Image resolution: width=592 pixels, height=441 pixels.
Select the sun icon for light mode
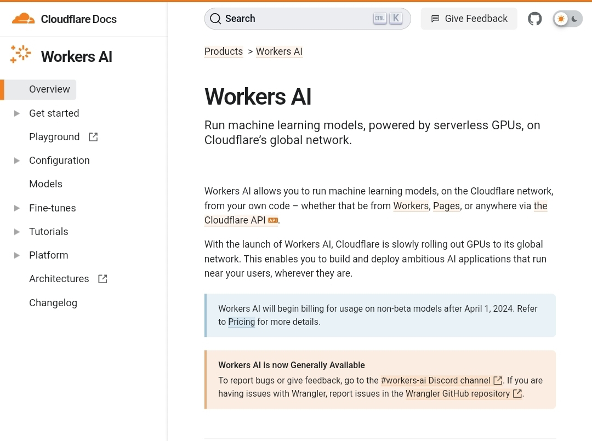click(561, 19)
